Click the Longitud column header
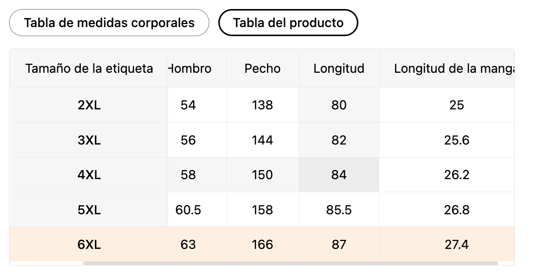Screen dimensions: 533x279 tap(339, 68)
